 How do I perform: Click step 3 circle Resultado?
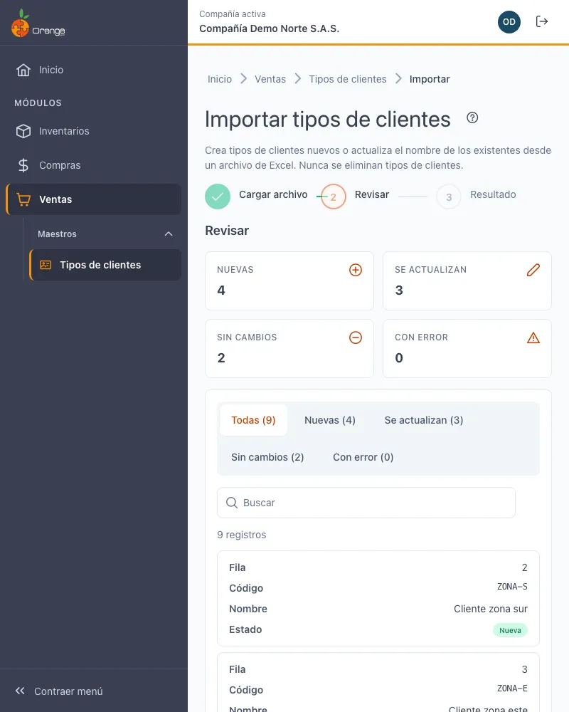(449, 197)
